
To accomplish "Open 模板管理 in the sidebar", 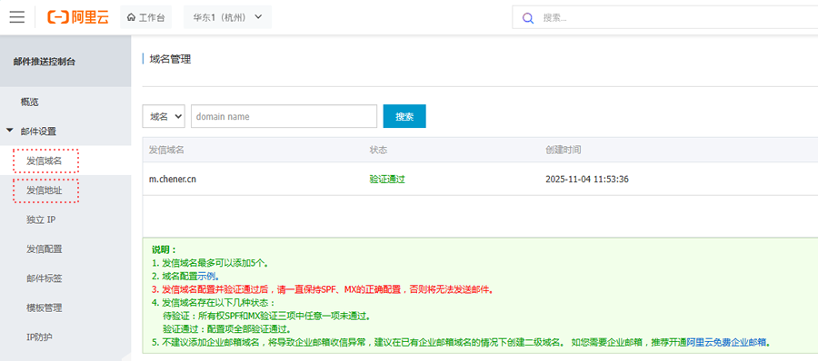I will tap(44, 307).
